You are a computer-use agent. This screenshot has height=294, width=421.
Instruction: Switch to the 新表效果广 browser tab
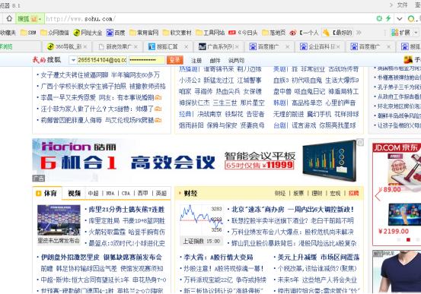point(118,46)
